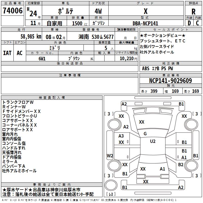Select the プッシュスタート、ETC sales point
This screenshot has width=203, height=203.
(x=163, y=41)
